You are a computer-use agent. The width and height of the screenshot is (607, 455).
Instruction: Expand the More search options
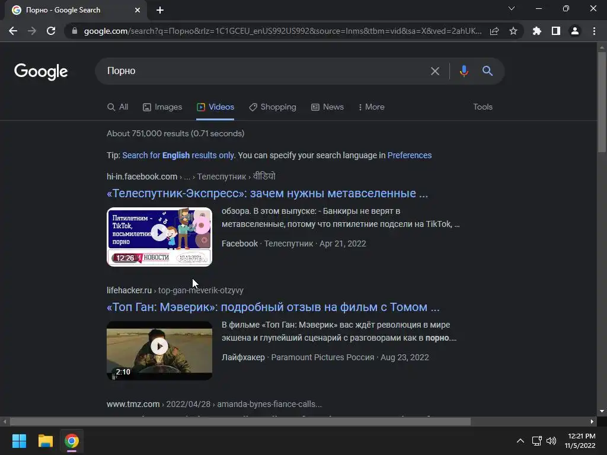pyautogui.click(x=371, y=107)
